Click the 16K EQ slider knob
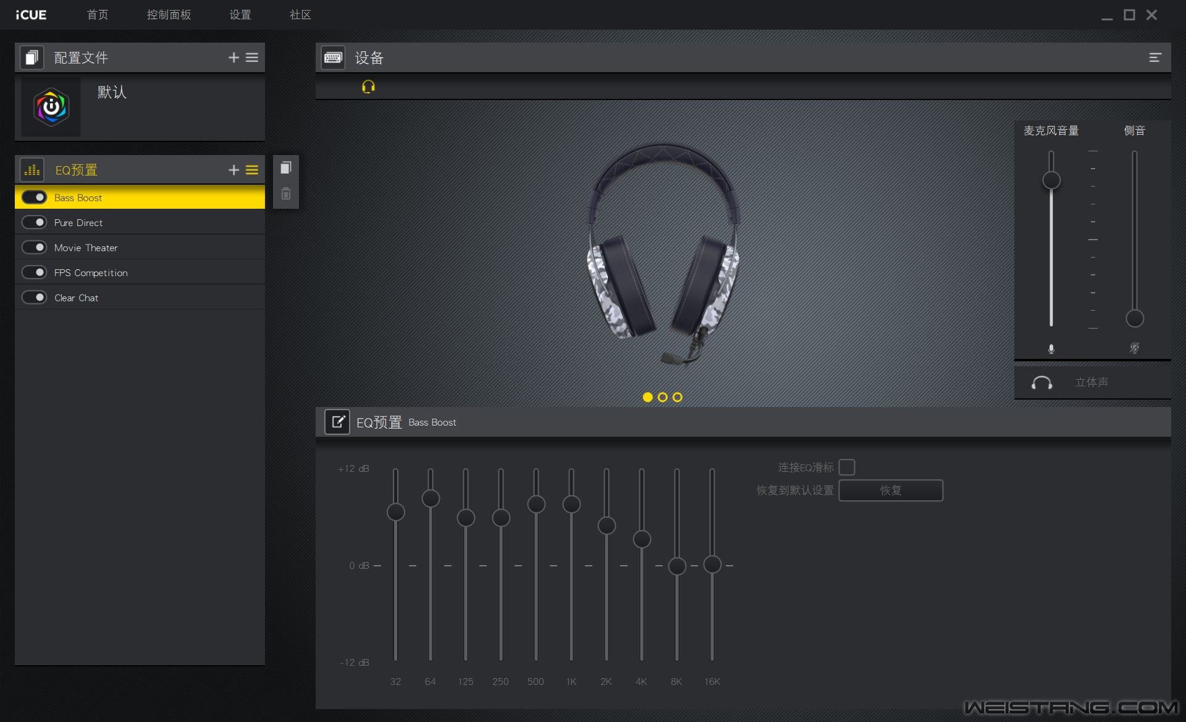 point(712,564)
